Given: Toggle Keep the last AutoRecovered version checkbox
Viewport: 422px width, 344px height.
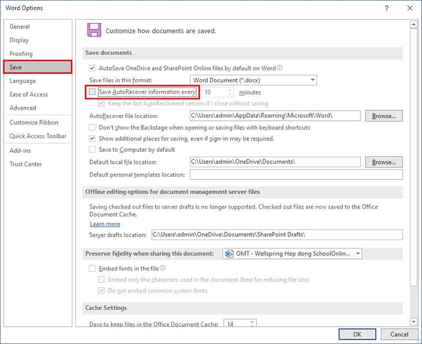Looking at the screenshot, I should pyautogui.click(x=101, y=103).
